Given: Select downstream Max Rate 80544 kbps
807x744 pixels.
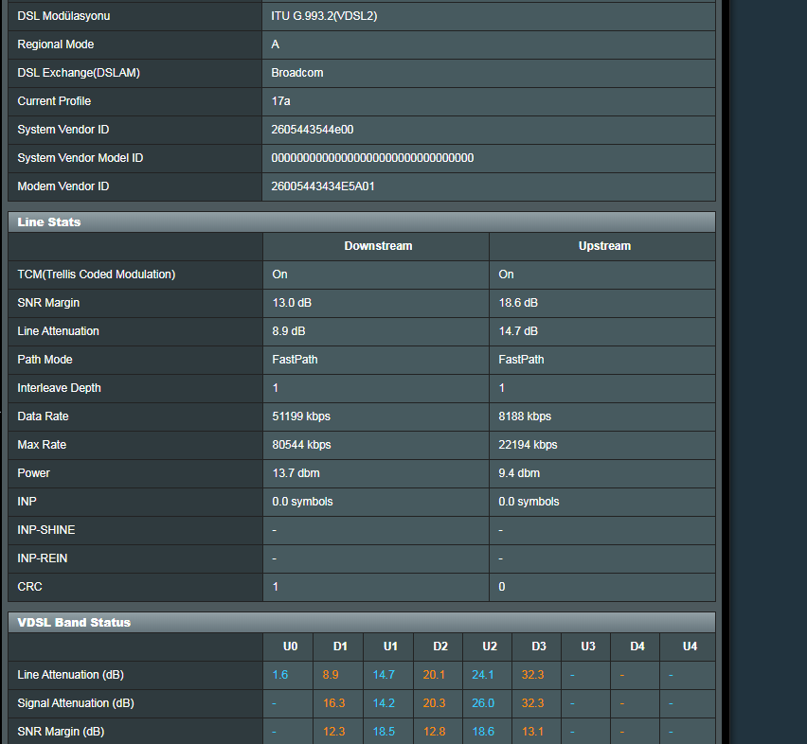Looking at the screenshot, I should click(301, 445).
